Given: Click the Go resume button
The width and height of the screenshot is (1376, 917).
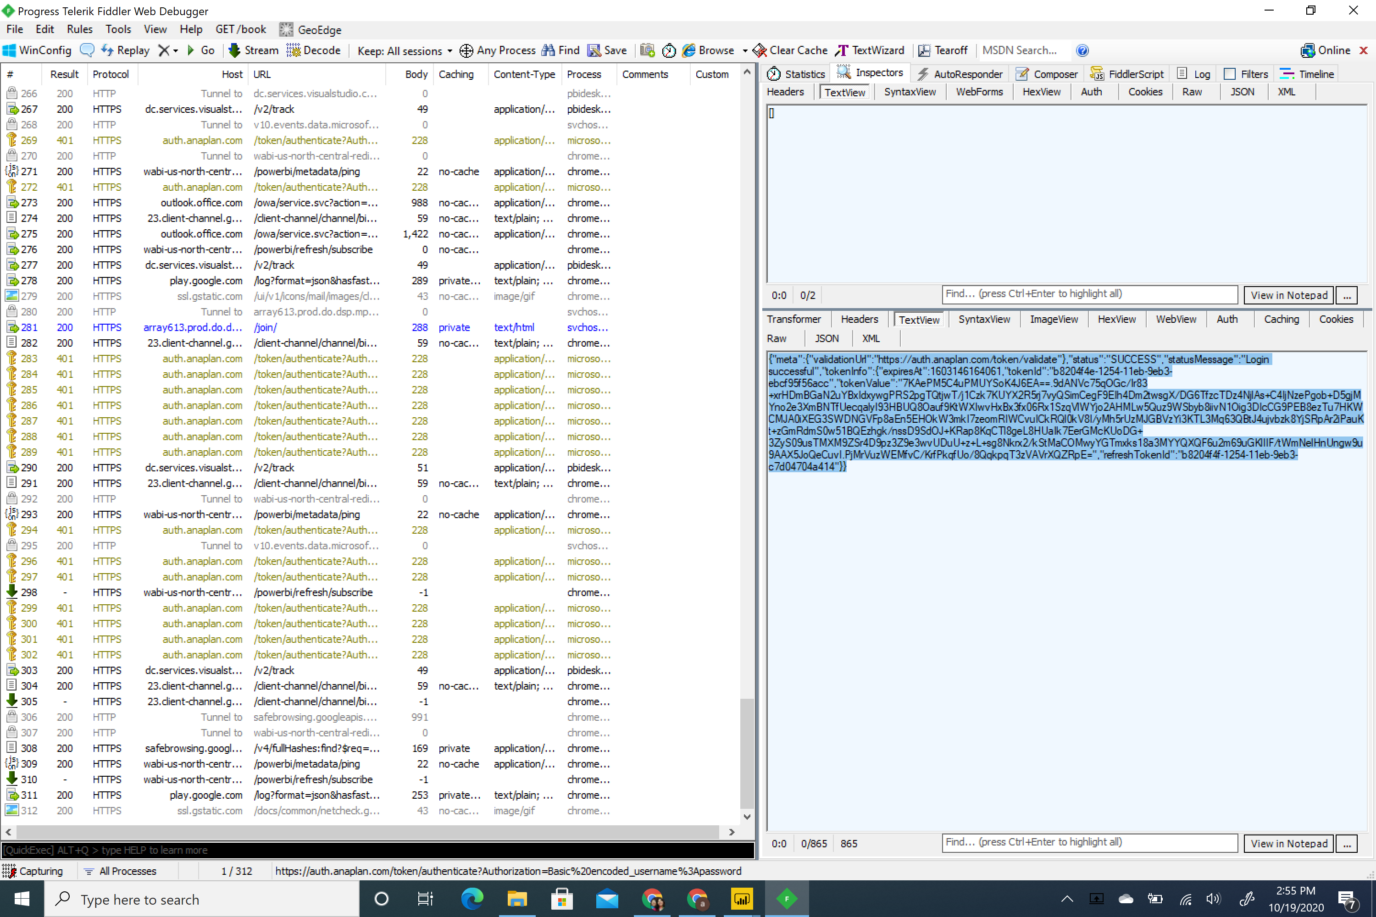Looking at the screenshot, I should tap(201, 50).
